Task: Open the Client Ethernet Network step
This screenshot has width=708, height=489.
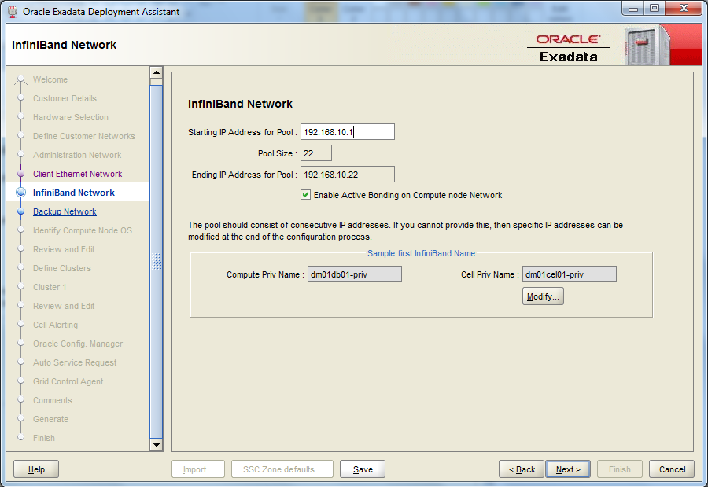Action: (78, 174)
